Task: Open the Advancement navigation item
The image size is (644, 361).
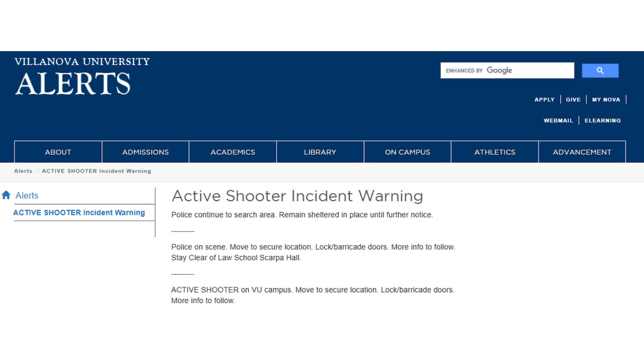Action: [582, 152]
